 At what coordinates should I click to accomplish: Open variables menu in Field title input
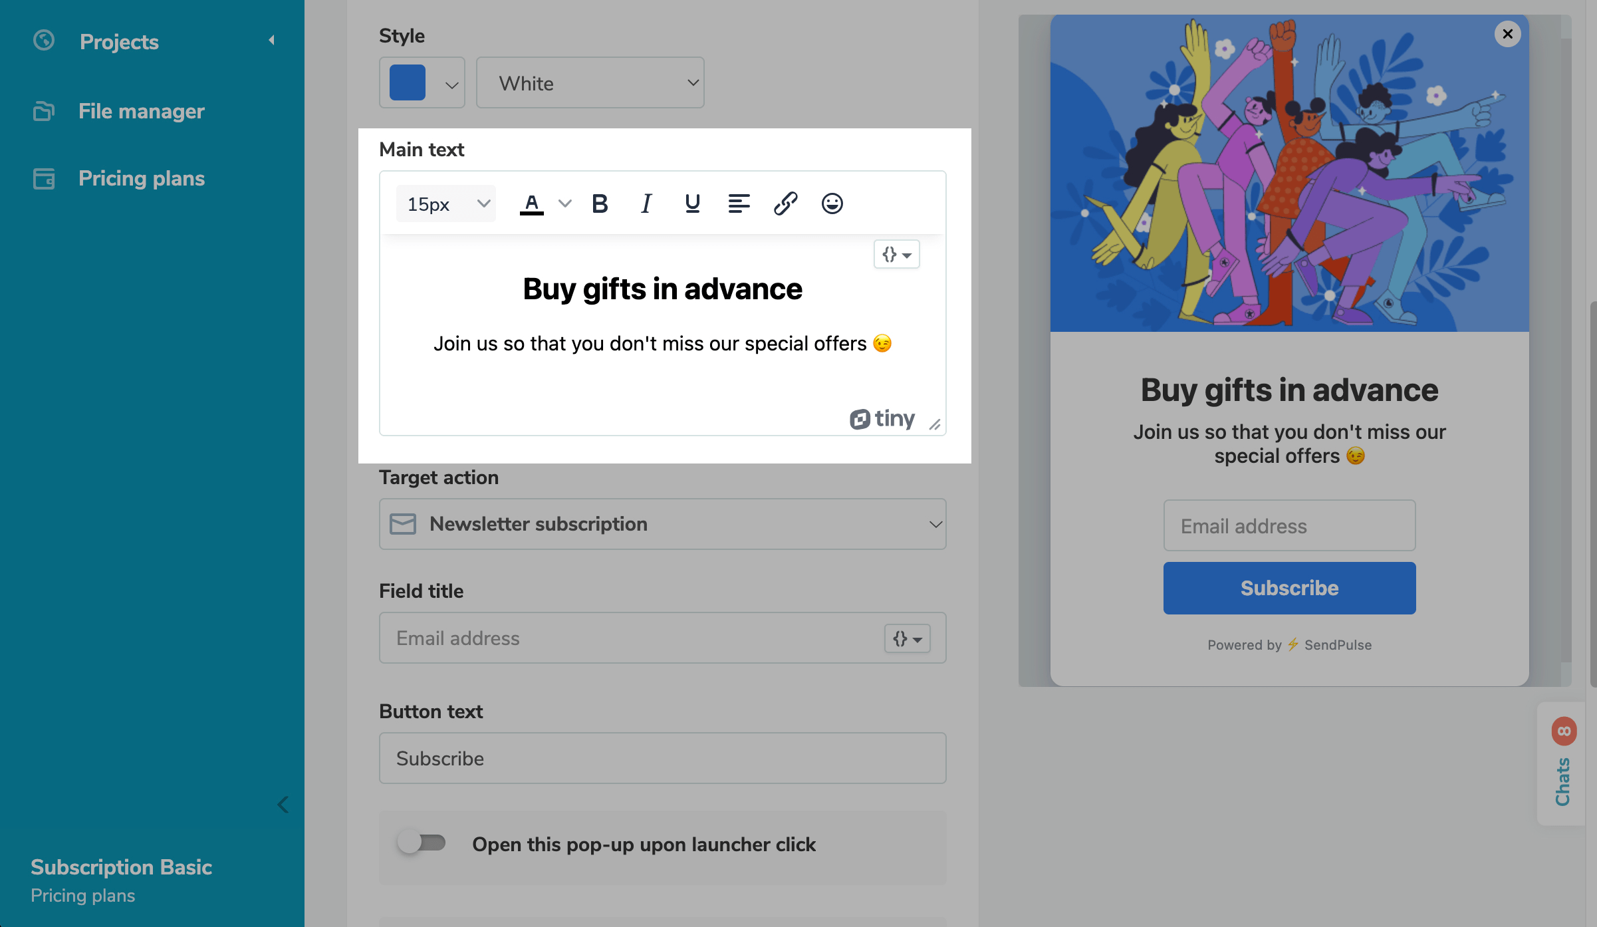[907, 639]
